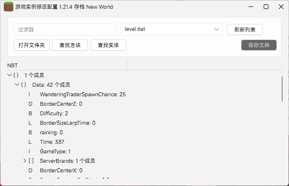
Task: Click the B type icon for raining
Action: (30, 132)
